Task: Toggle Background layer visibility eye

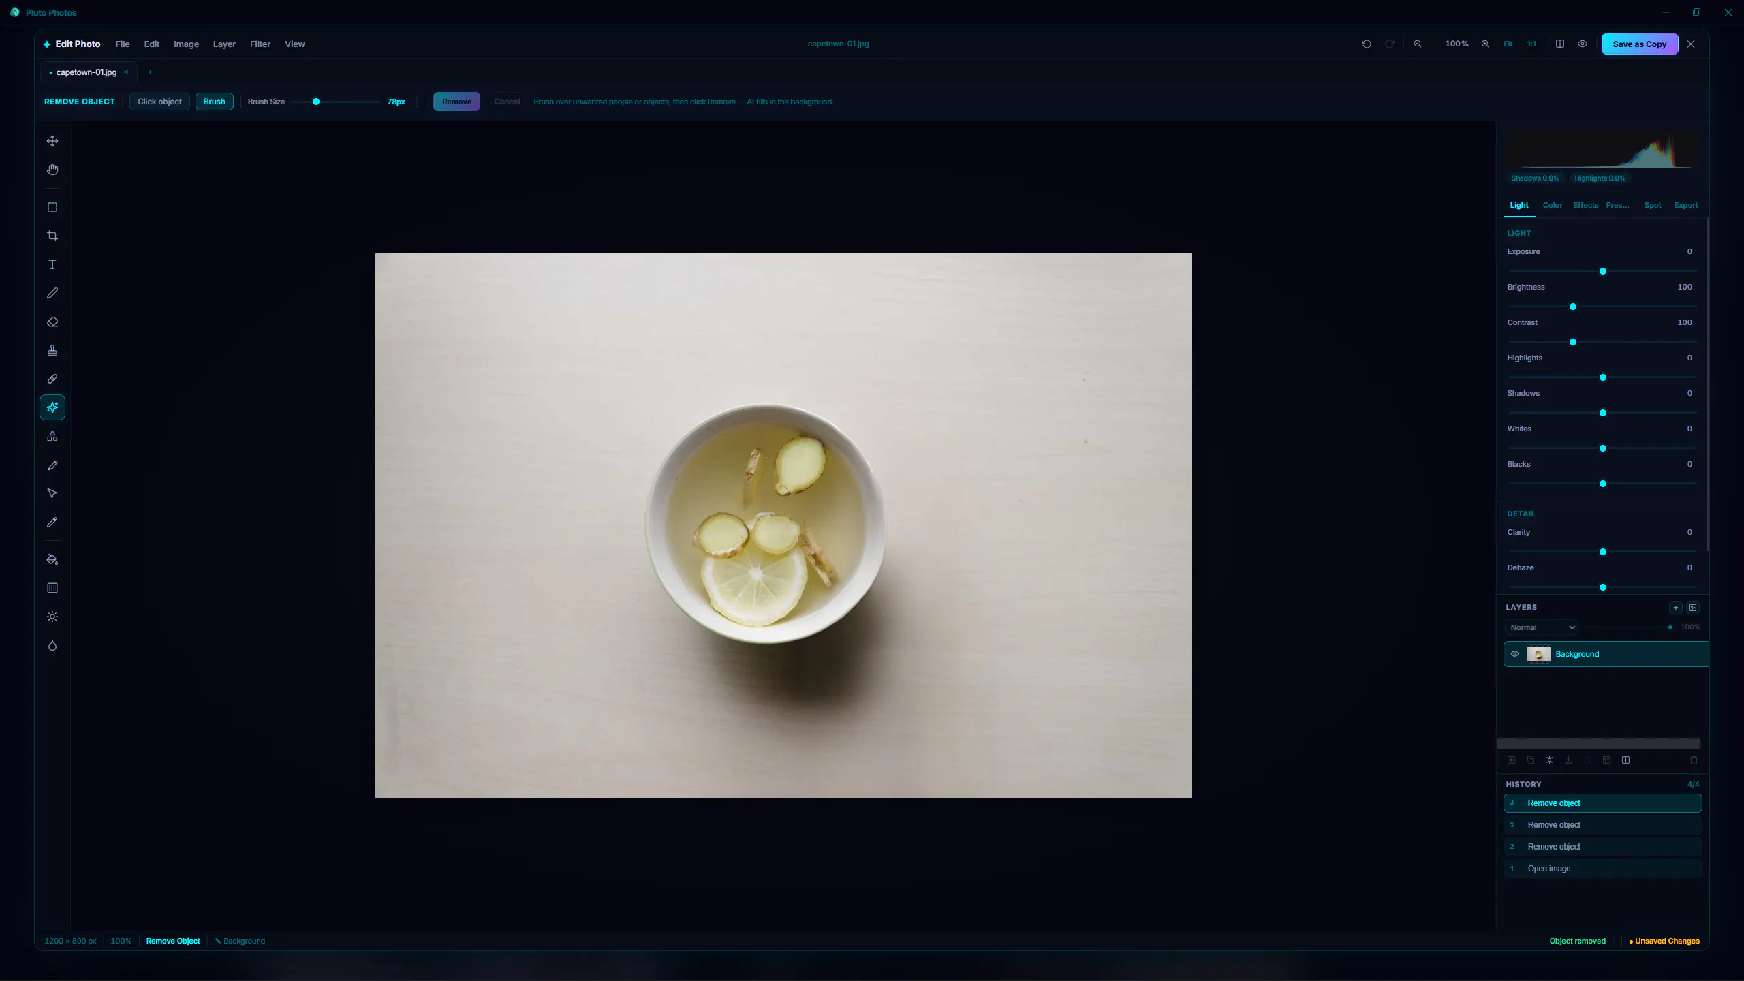Action: tap(1514, 654)
